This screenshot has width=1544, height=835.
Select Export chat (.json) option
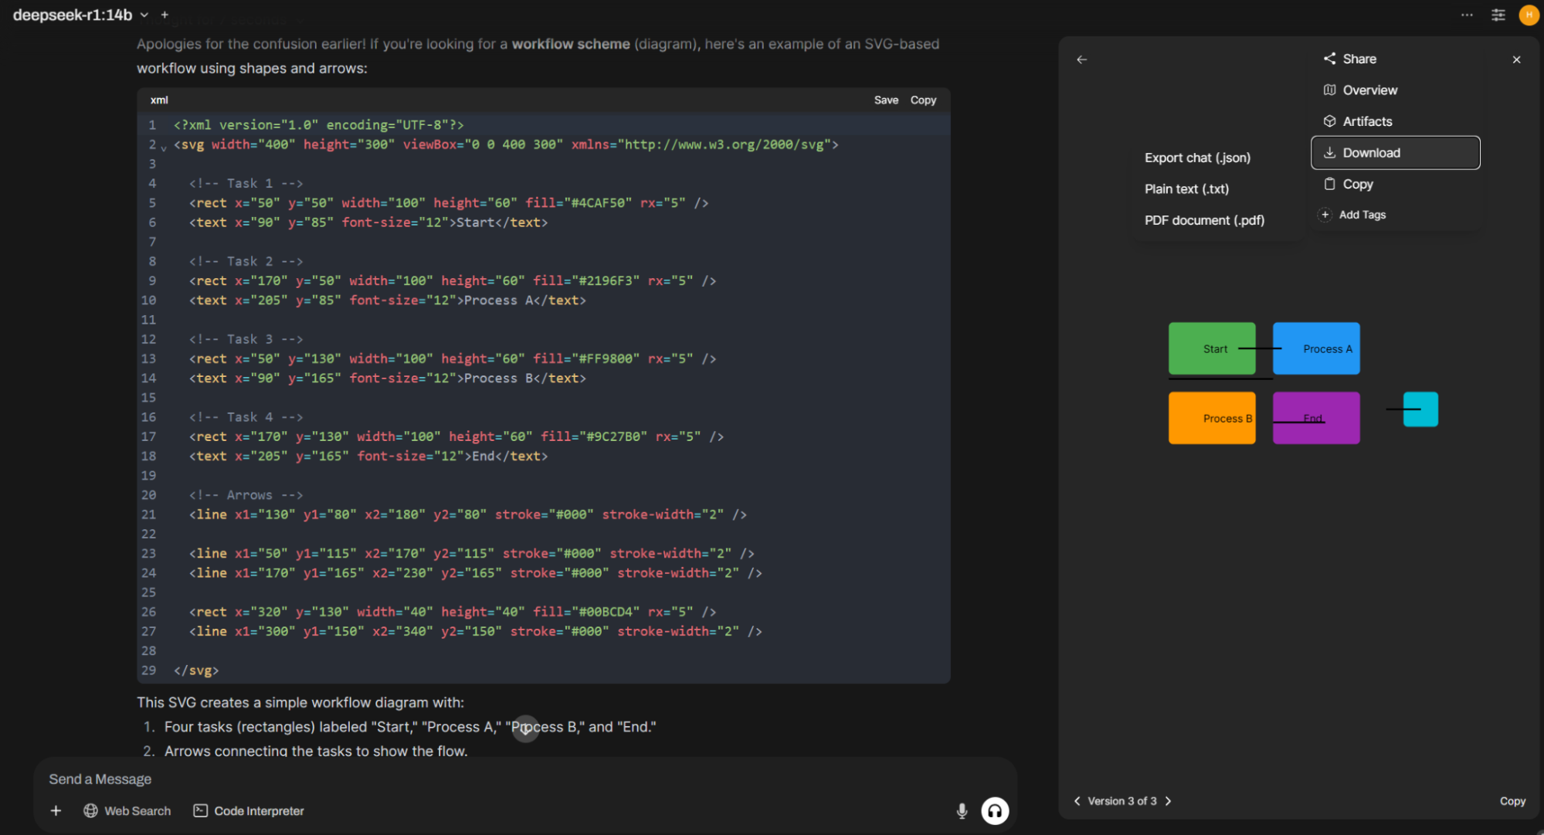(1197, 158)
